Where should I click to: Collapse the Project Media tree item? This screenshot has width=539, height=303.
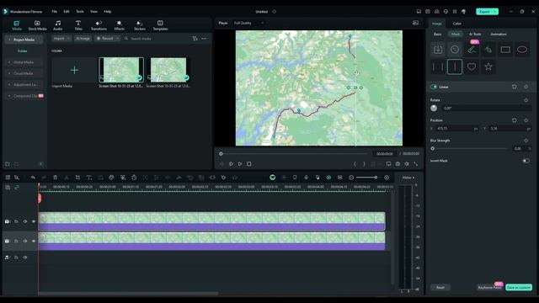pos(9,40)
